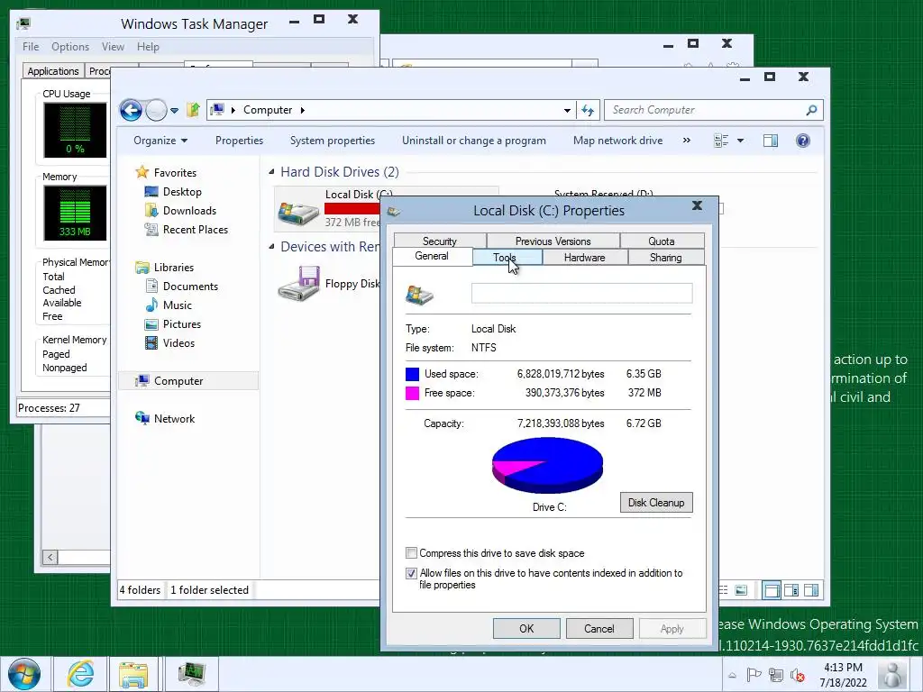Select Network in the navigation pane
Viewport: 923px width, 692px height.
click(174, 419)
